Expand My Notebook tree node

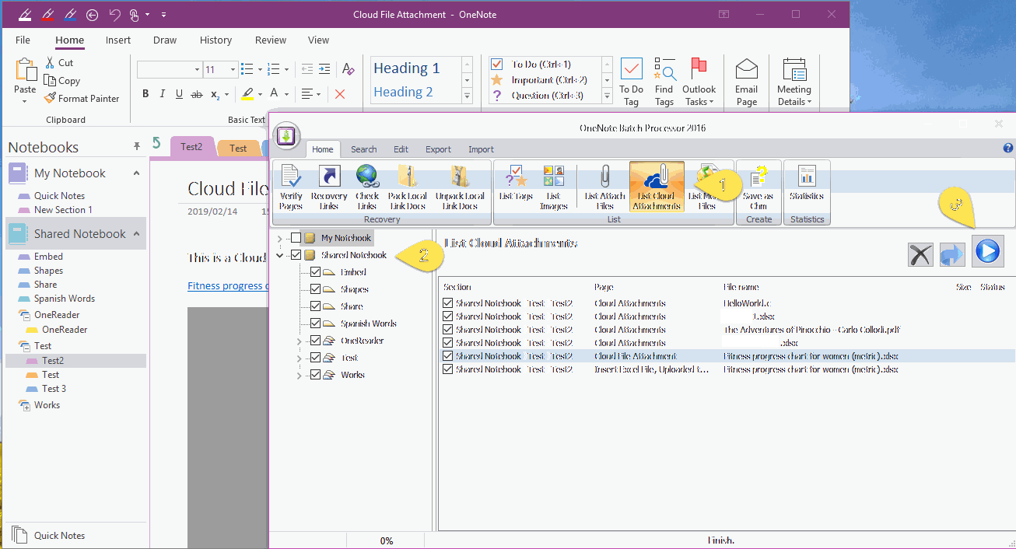pos(280,238)
